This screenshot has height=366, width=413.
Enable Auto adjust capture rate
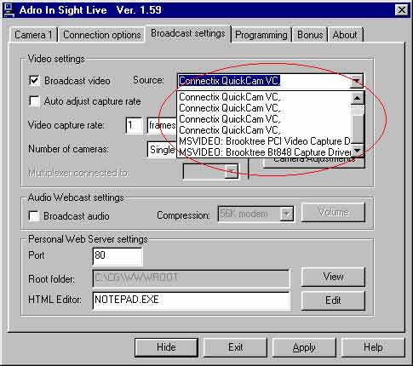[34, 101]
